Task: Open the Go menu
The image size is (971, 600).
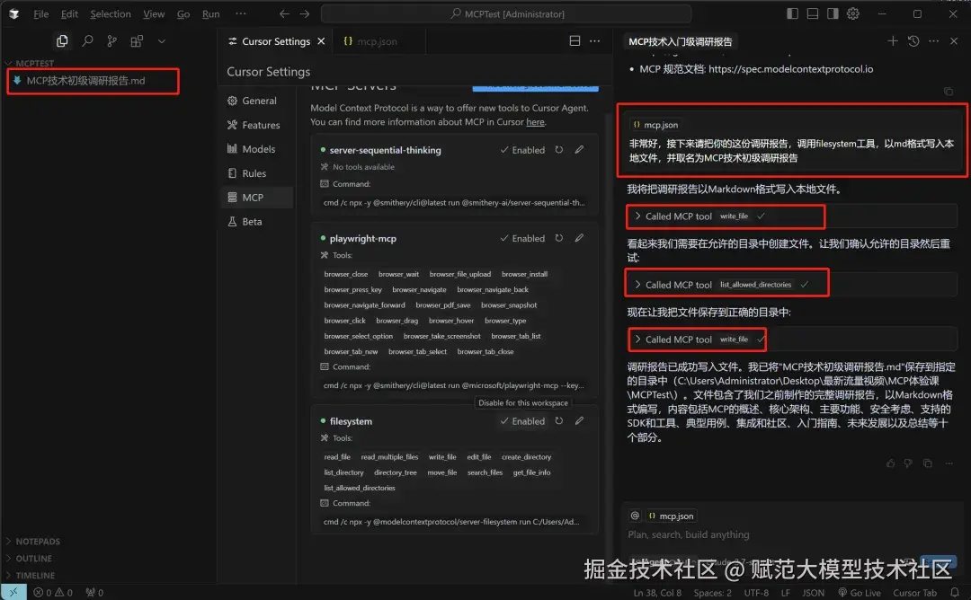Action: [x=183, y=13]
